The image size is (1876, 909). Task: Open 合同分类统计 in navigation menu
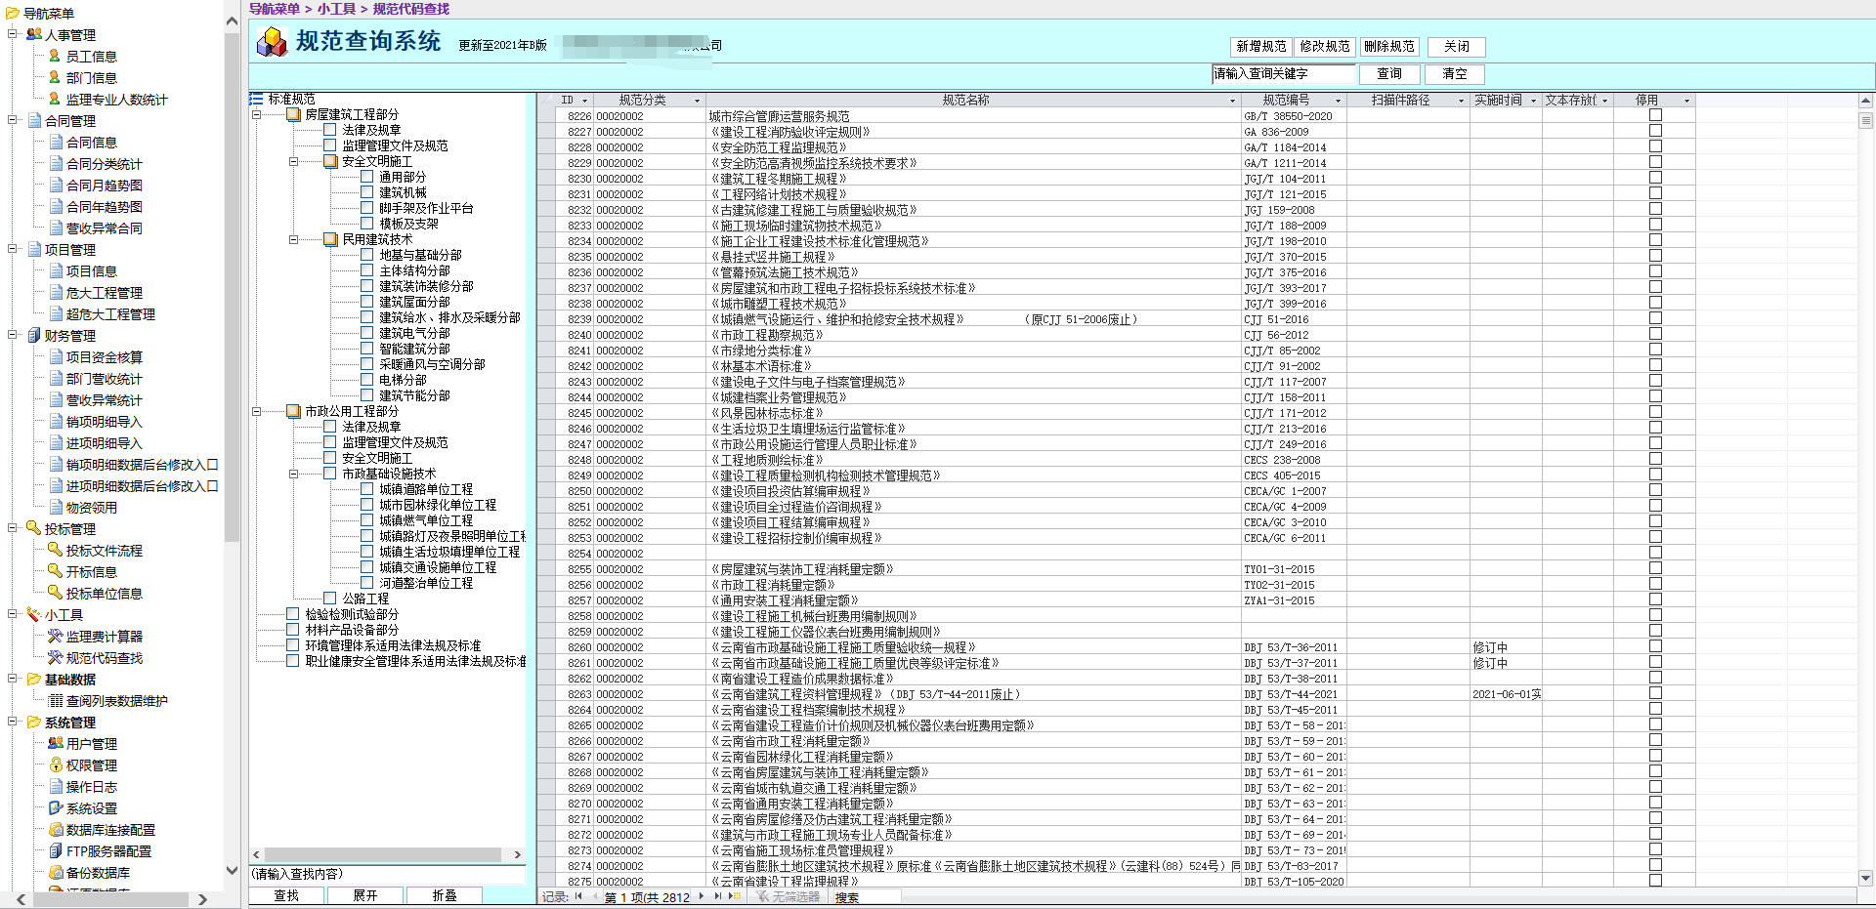104,164
